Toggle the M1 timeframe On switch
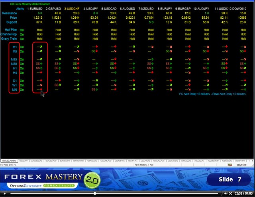This screenshot has width=255, height=197. coord(22,47)
